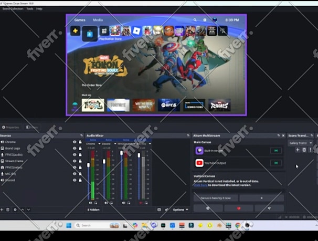
Task: Open source Properties button
Action: pos(10,127)
